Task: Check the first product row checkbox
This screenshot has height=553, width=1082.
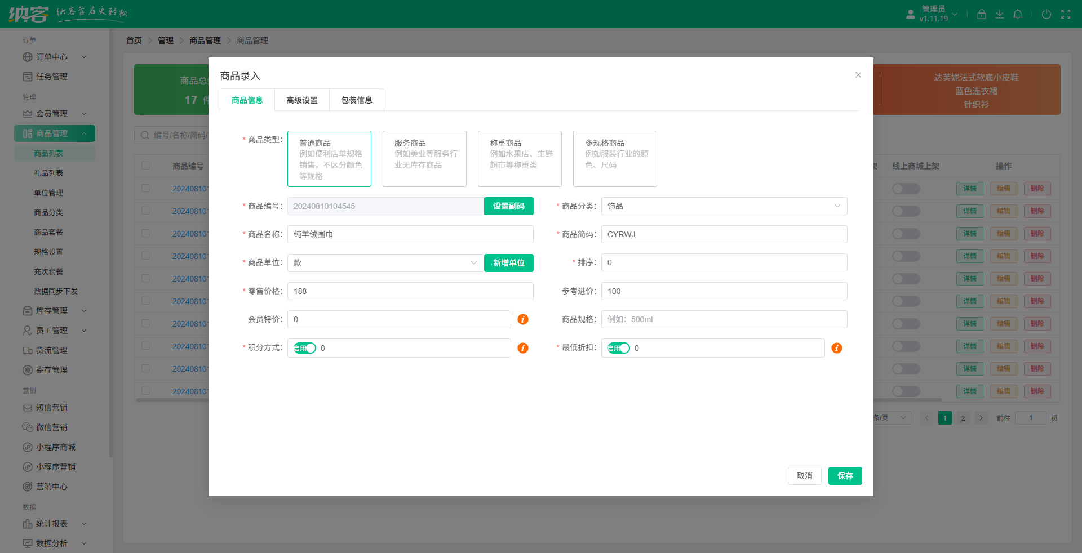Action: coord(145,188)
